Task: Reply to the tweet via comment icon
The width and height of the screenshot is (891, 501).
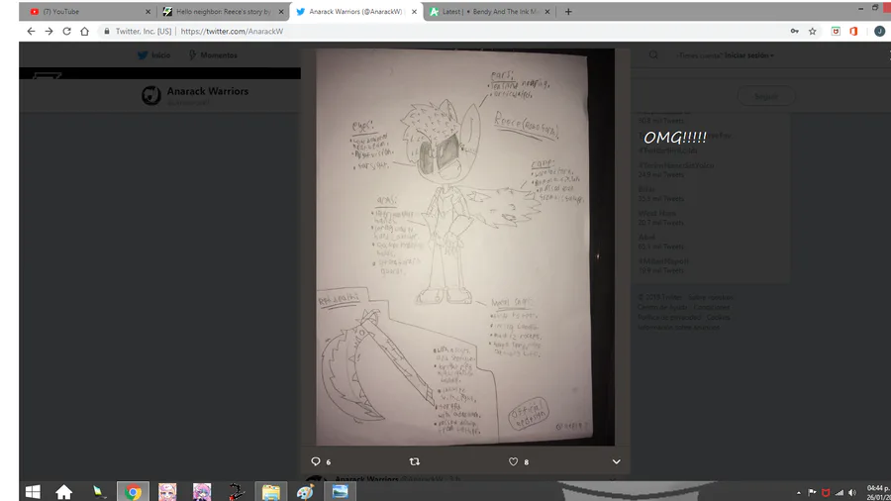Action: point(316,461)
